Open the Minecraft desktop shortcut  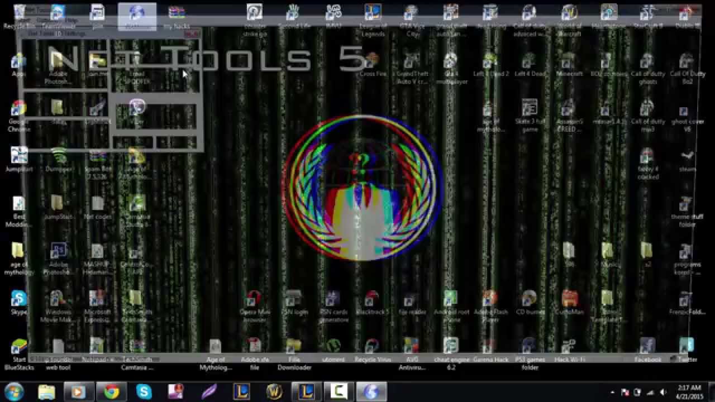tap(569, 65)
